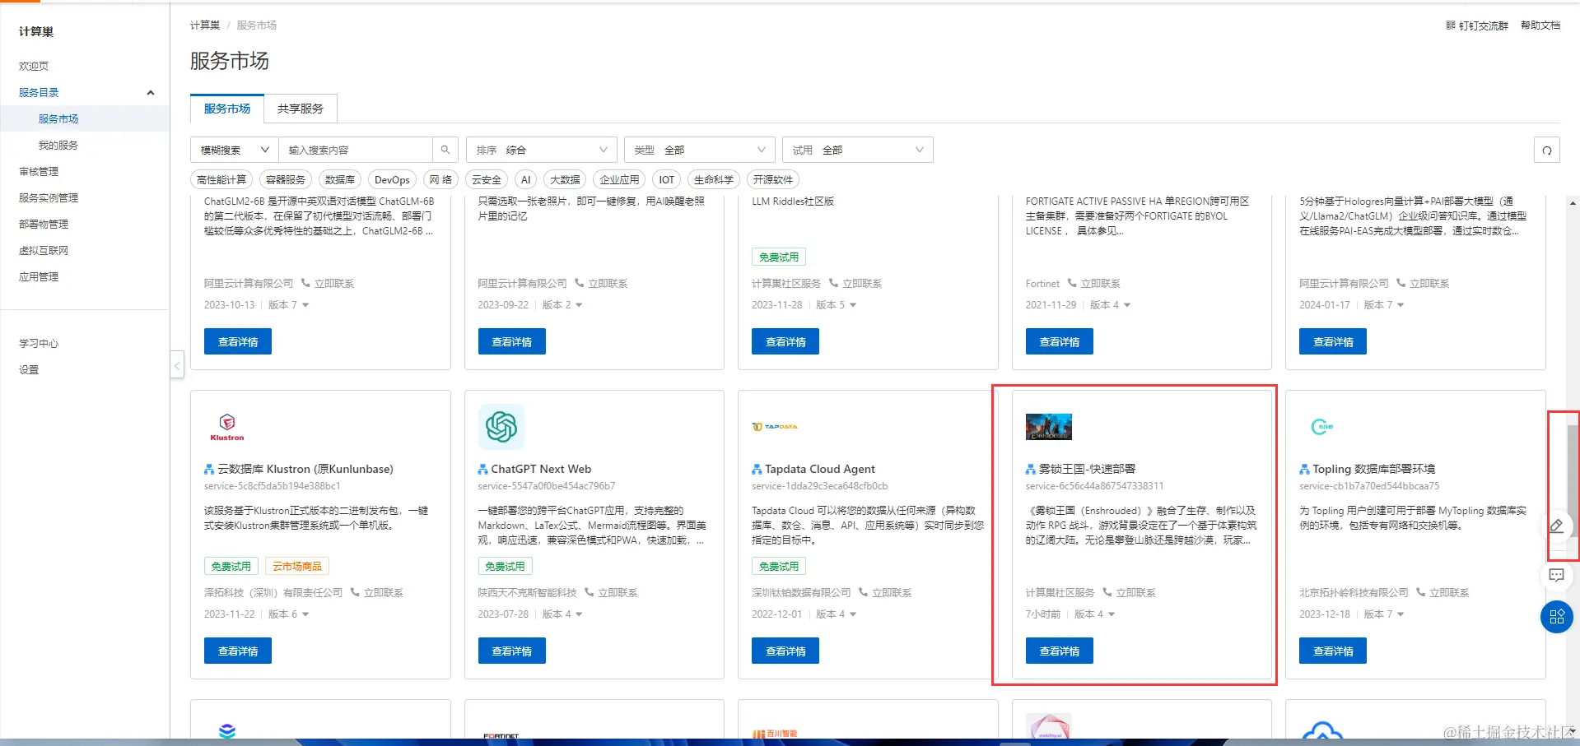Click 查看详情 on the ChatGPT Next Web card
1580x746 pixels.
(x=512, y=651)
